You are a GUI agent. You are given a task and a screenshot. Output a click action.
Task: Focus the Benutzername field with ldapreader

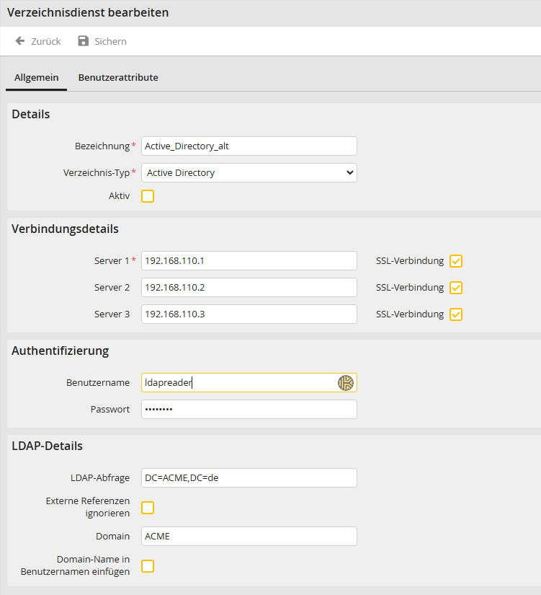(x=249, y=382)
